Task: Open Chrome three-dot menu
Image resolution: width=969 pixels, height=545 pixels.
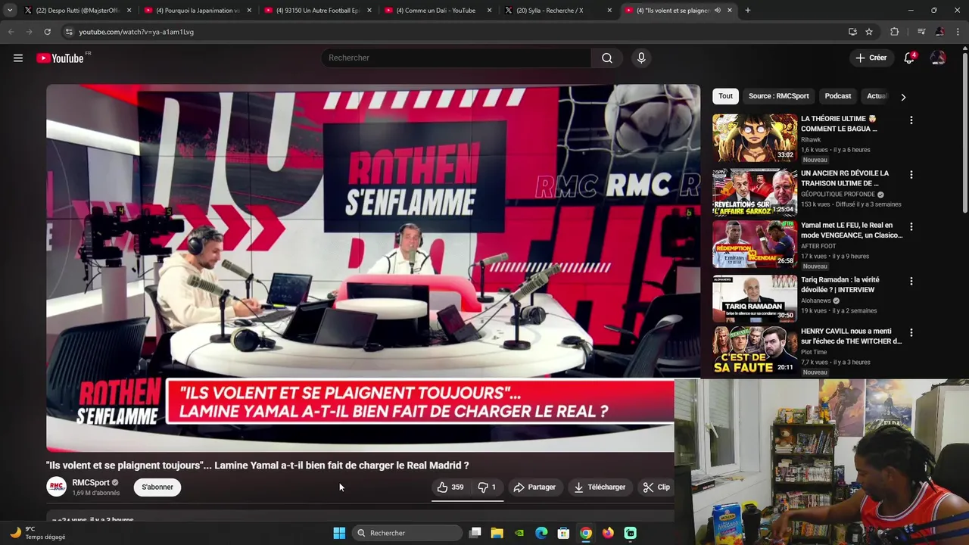Action: tap(958, 32)
